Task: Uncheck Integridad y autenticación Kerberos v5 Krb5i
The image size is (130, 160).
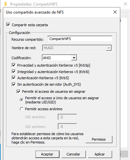Action: click(14, 72)
